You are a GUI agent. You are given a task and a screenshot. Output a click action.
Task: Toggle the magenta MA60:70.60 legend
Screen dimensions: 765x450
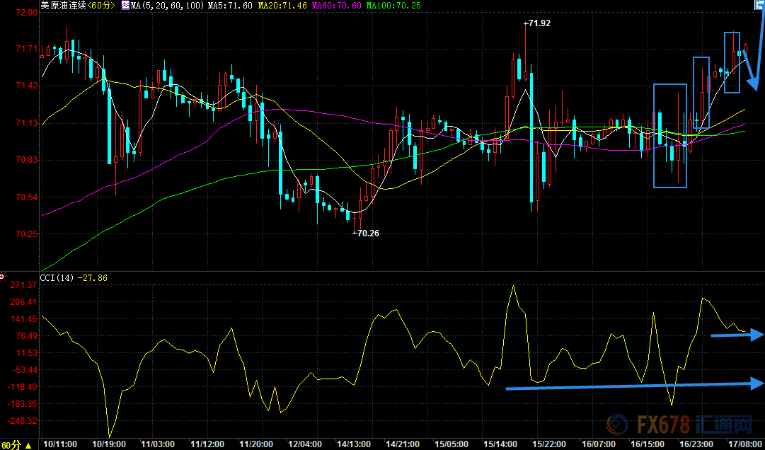coord(338,5)
